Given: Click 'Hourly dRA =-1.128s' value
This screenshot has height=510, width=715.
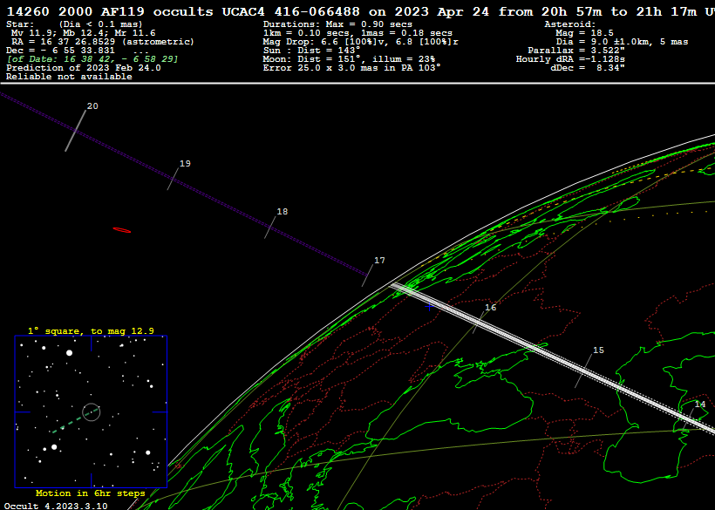Looking at the screenshot, I should tap(570, 59).
